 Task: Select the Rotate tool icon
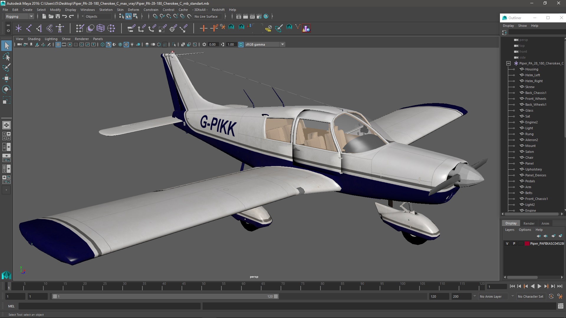tap(6, 89)
